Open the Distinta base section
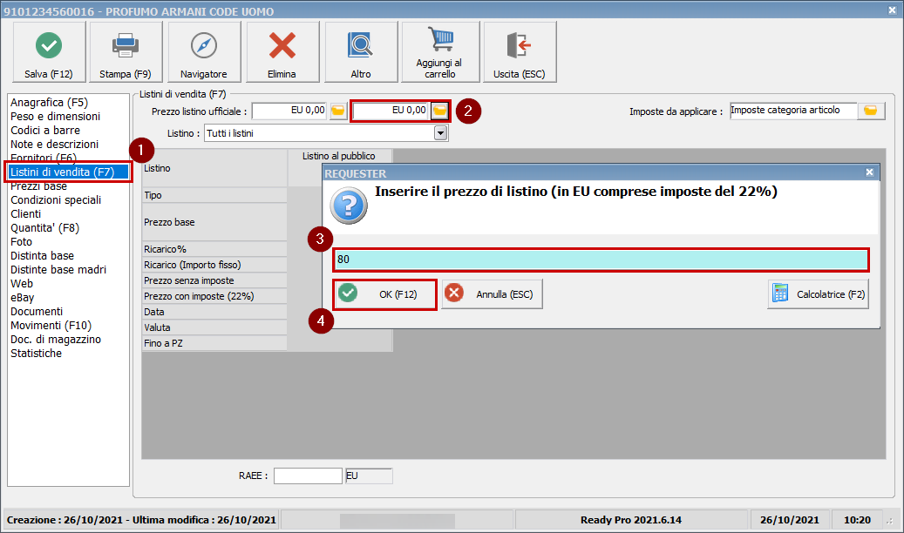This screenshot has width=904, height=533. 42,256
